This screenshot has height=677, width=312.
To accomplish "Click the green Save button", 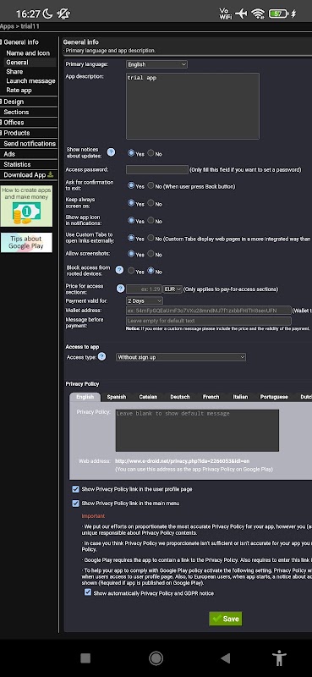I will [x=226, y=619].
